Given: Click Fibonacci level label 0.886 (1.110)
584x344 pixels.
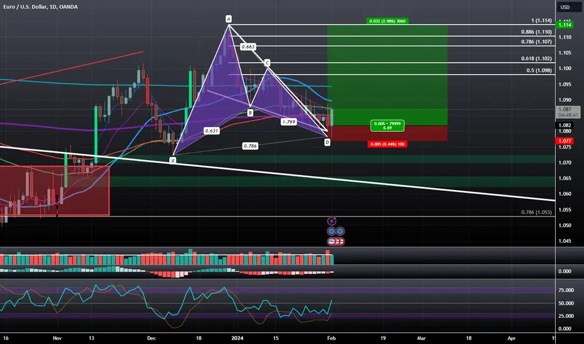Looking at the screenshot, I should pos(536,32).
